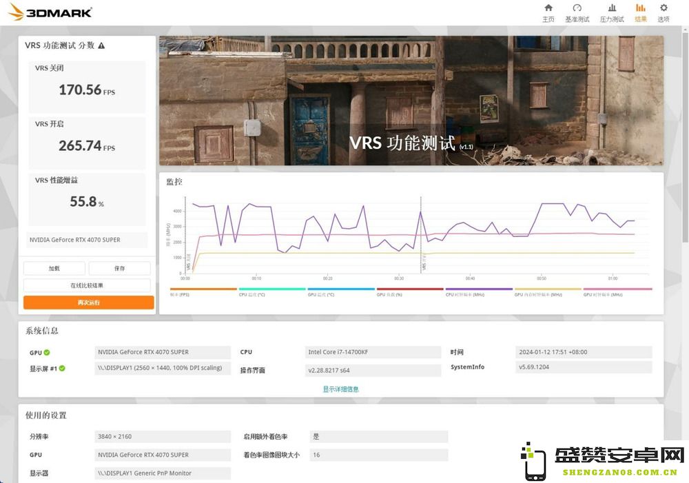This screenshot has height=483, width=689.
Task: Select the VRS 性能增益 value 55.8 %
Action: pos(87,202)
